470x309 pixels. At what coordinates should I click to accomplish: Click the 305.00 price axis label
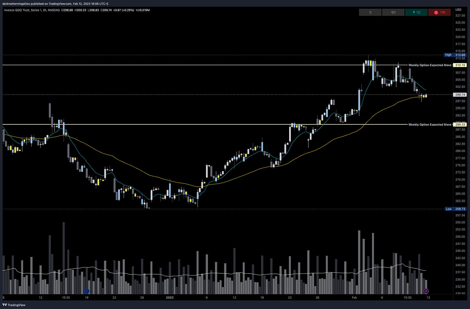pos(460,80)
